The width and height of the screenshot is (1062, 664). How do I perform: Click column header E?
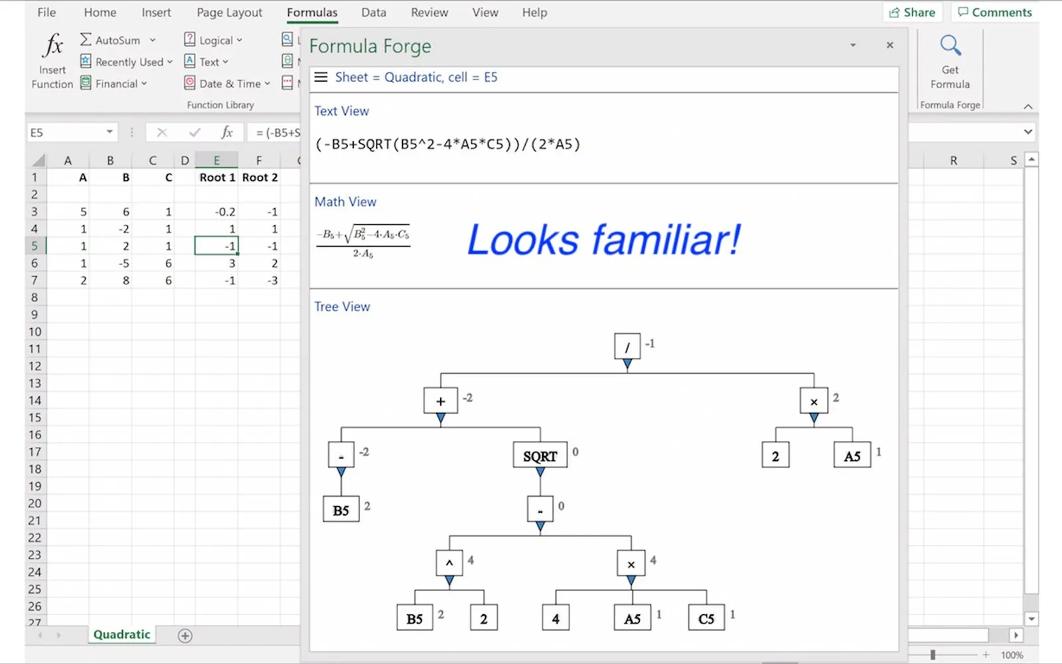coord(216,160)
